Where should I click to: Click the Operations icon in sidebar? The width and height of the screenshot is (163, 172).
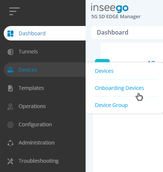point(10,107)
